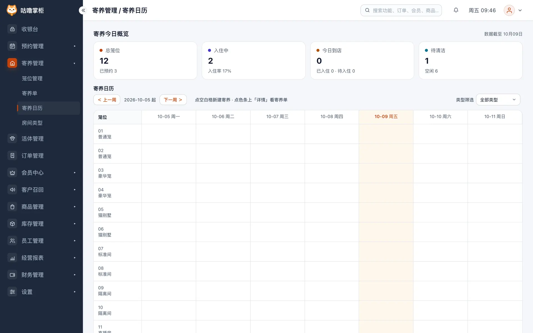Click the 订单管理 receipt icon
533x333 pixels.
pyautogui.click(x=12, y=156)
